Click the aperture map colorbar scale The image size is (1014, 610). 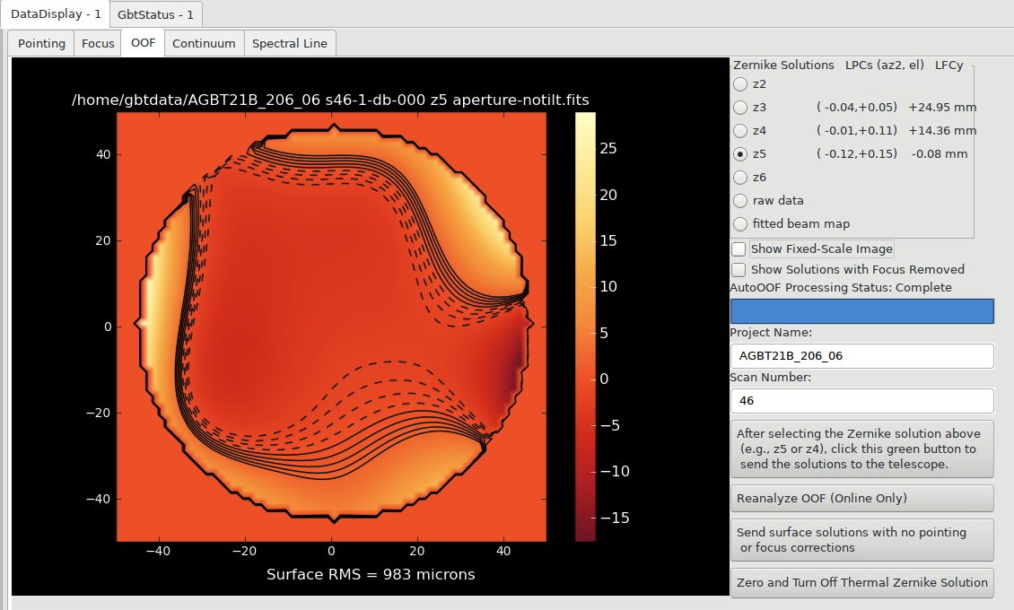coord(585,327)
